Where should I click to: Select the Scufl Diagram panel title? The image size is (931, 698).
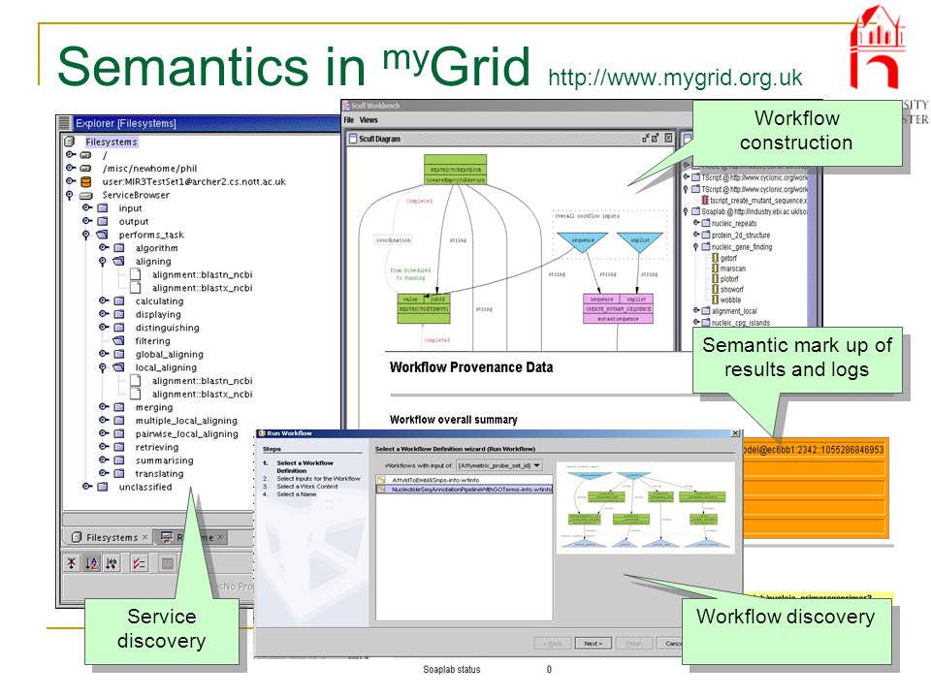point(379,139)
